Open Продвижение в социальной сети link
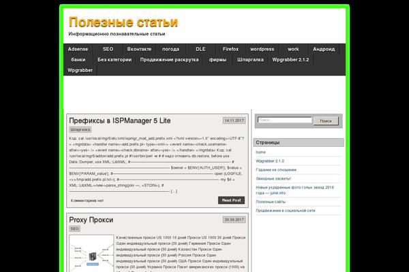409x272 pixels. (286, 211)
